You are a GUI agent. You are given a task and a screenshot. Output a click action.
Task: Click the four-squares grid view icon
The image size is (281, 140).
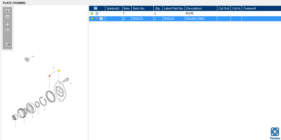coord(7,25)
